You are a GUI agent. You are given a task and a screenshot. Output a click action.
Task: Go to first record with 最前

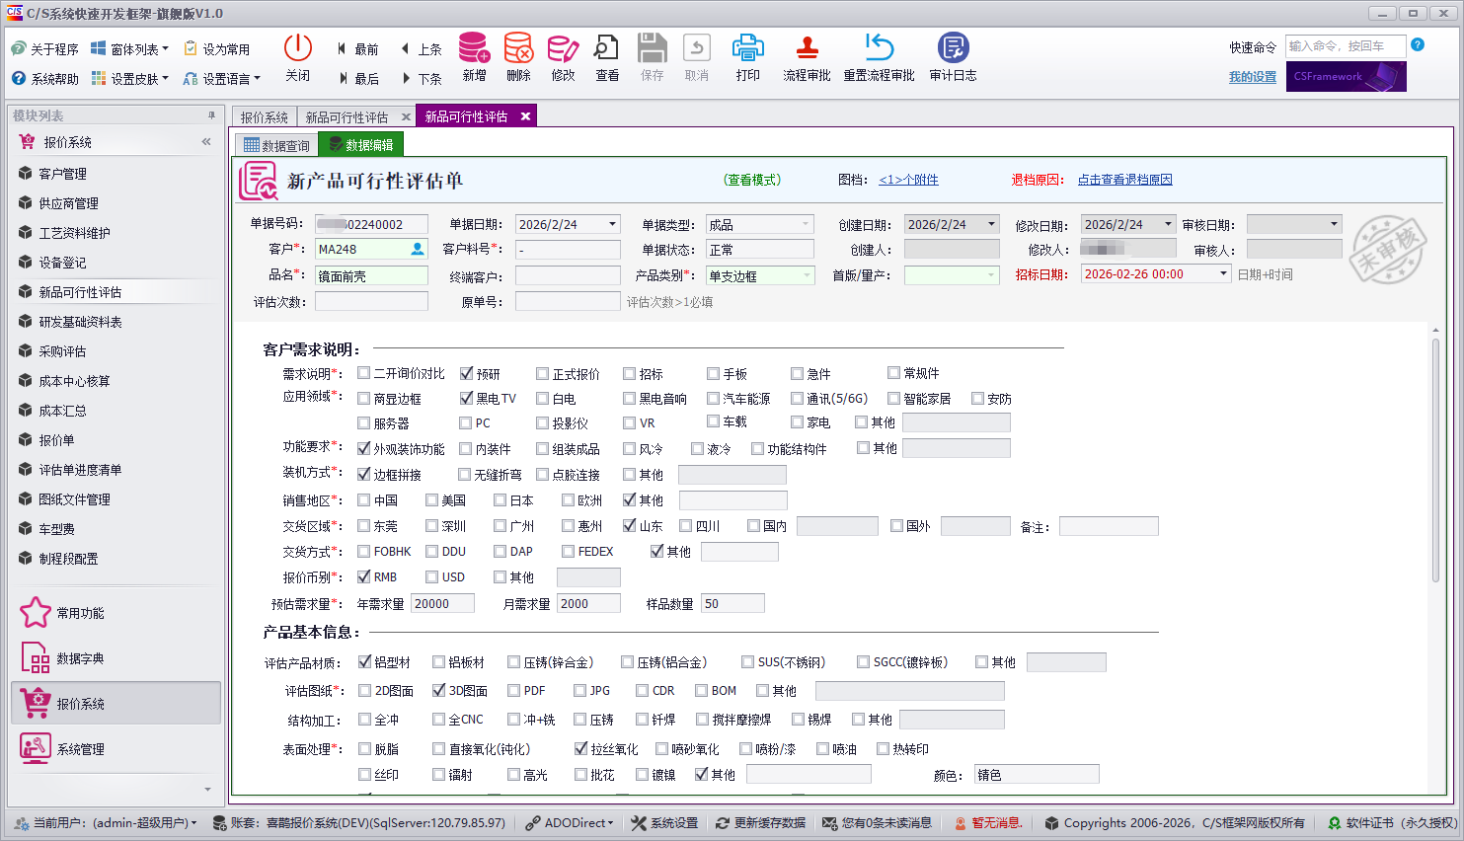pos(357,49)
